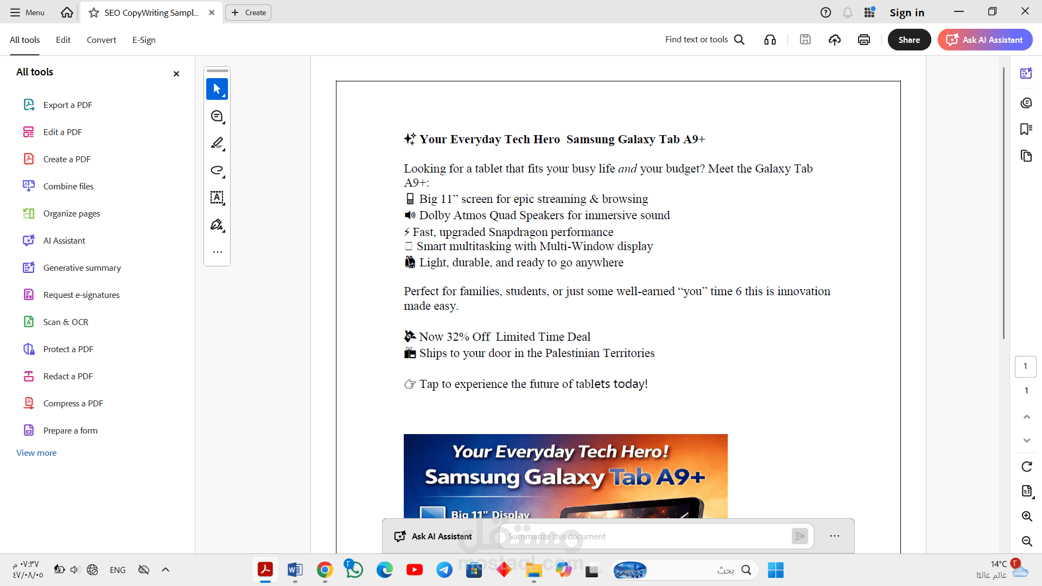Select the sticky note comment tool

click(x=217, y=116)
